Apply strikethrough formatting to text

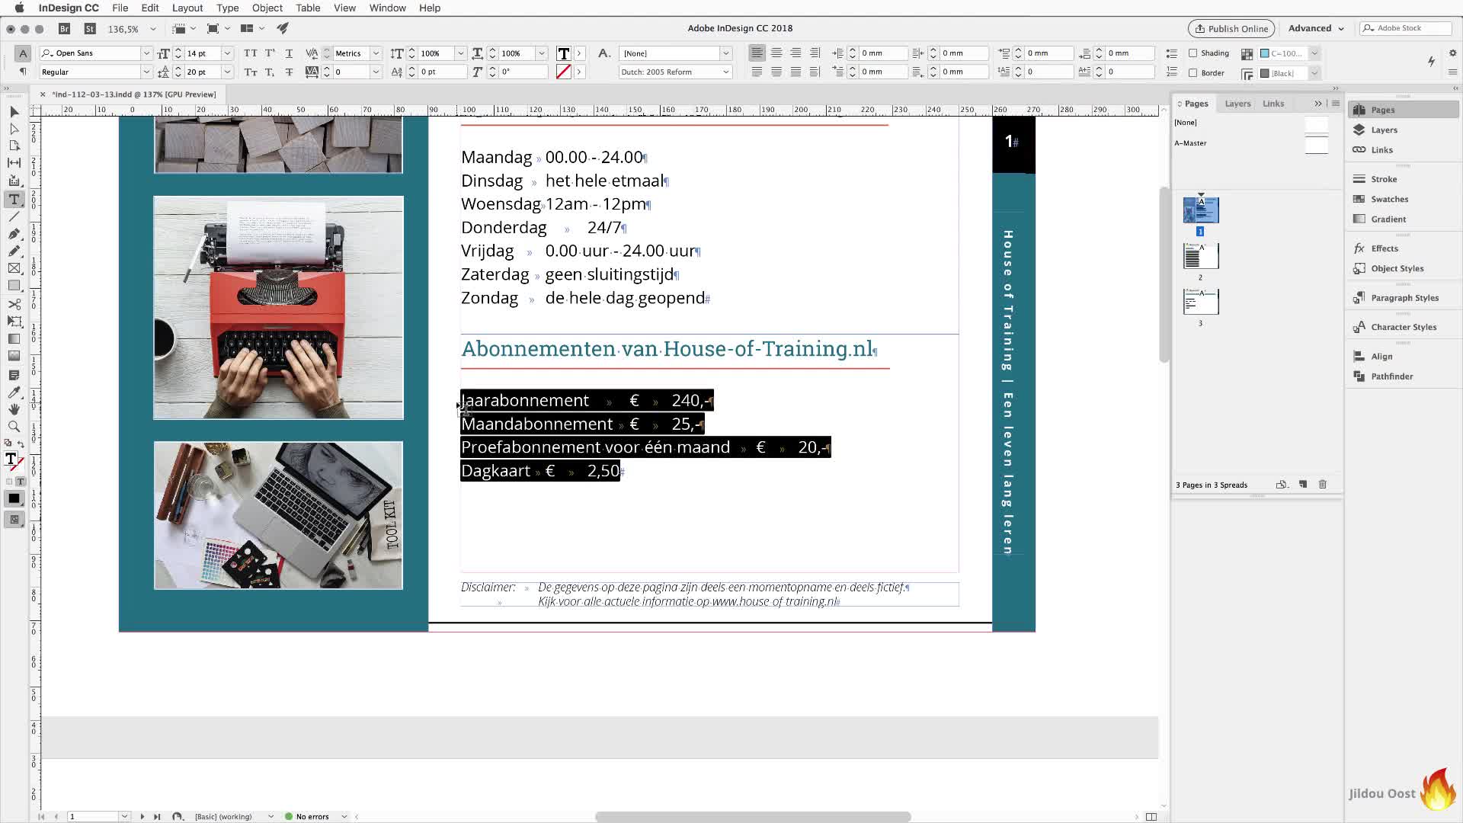point(289,72)
